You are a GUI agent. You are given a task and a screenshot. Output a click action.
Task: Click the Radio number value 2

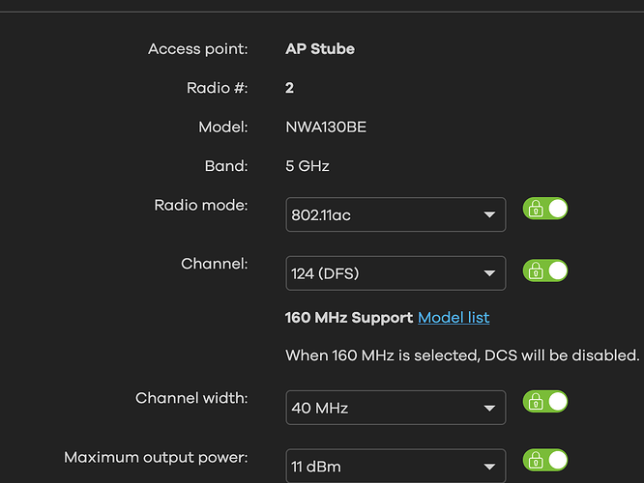coord(289,88)
